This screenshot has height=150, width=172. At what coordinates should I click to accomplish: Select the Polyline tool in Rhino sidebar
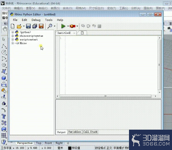coord(4,46)
